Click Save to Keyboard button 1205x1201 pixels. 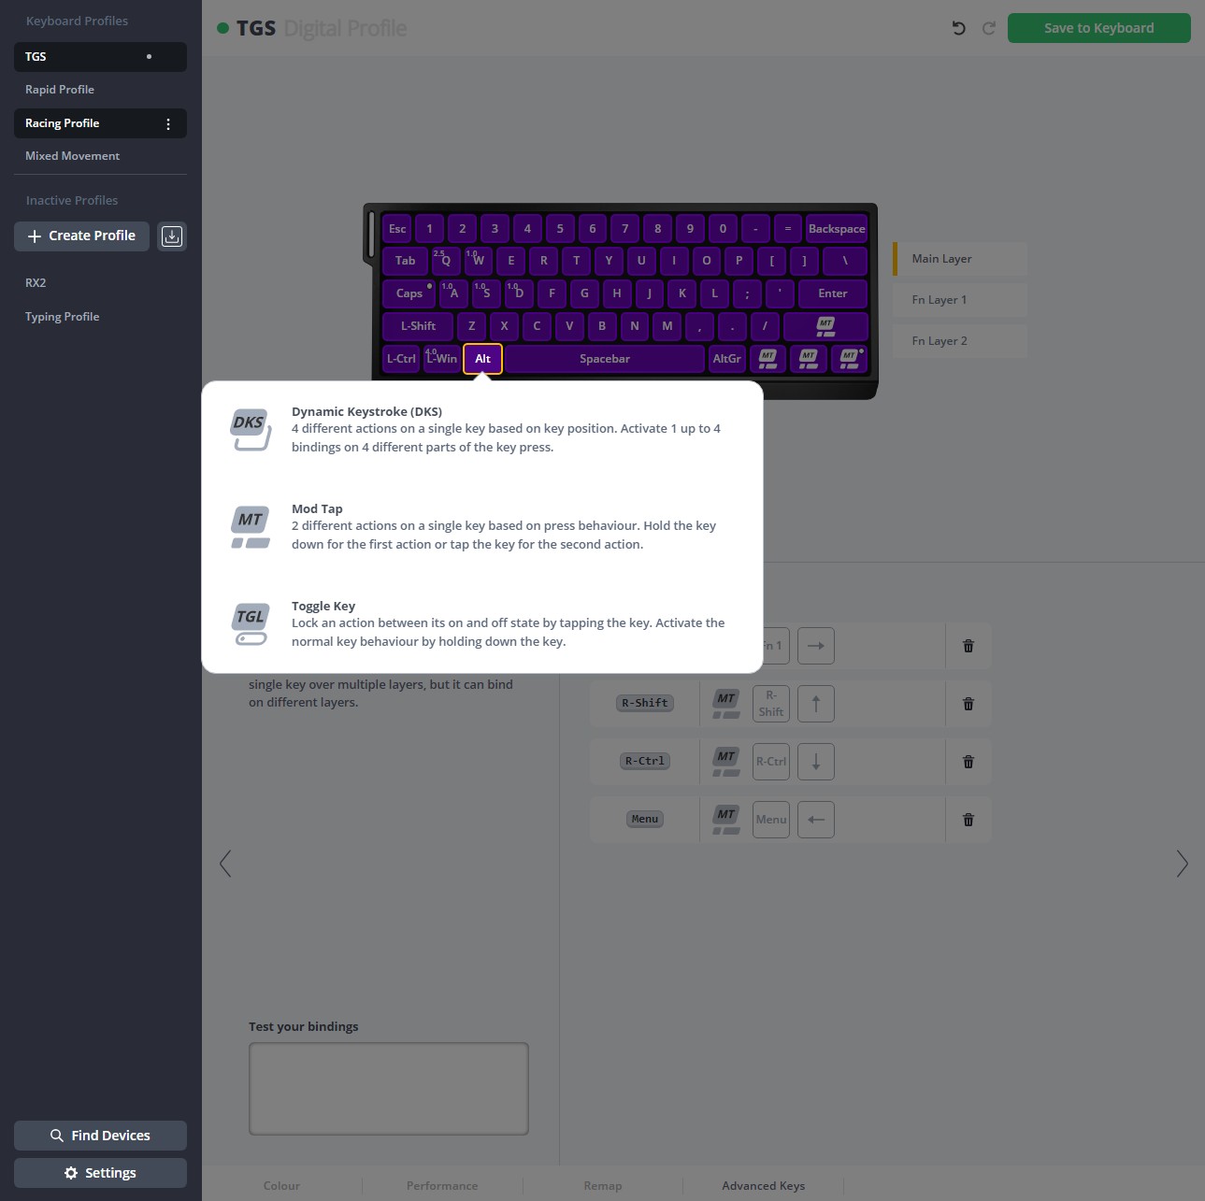1099,28
